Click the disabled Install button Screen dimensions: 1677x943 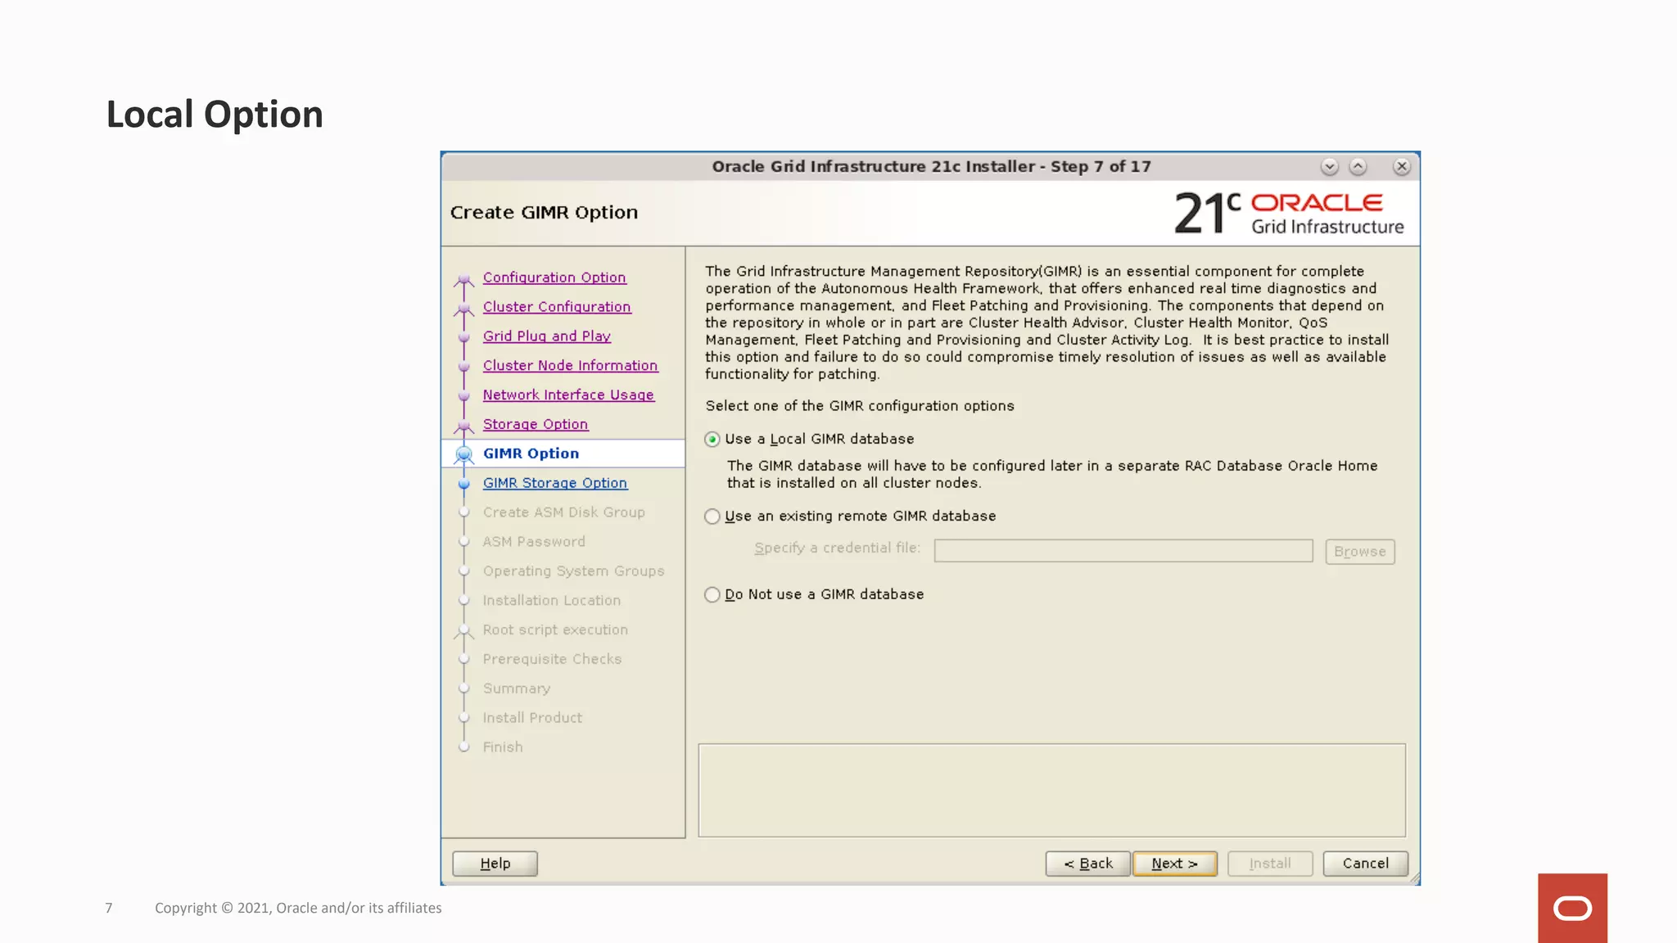(x=1270, y=864)
